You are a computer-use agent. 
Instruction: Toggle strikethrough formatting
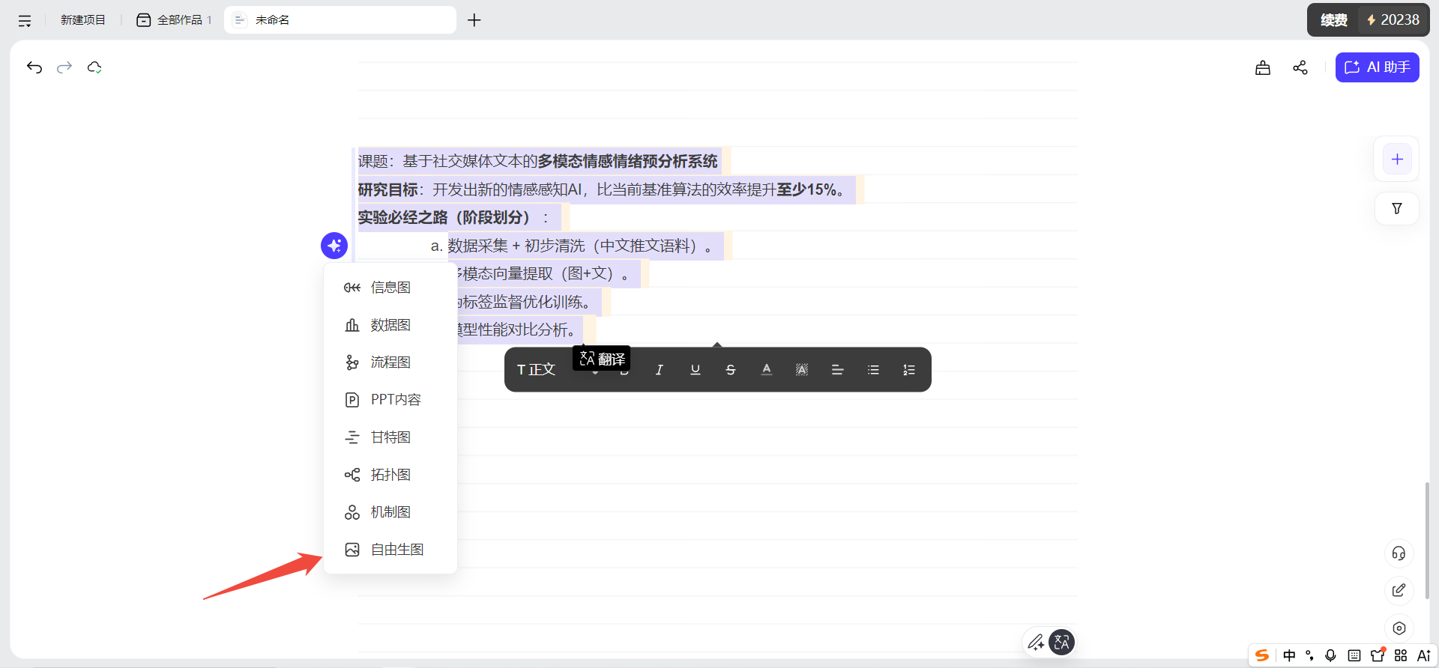731,370
